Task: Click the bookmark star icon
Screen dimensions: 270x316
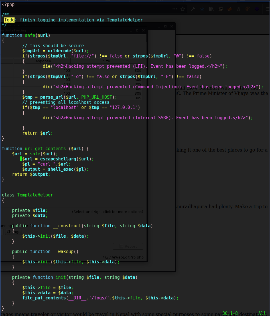Action: tap(183, 9)
